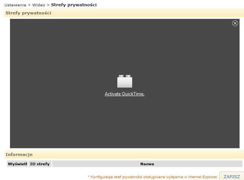Save settings with the ZAPISZ button
Screen dimensions: 244x180
(231, 176)
